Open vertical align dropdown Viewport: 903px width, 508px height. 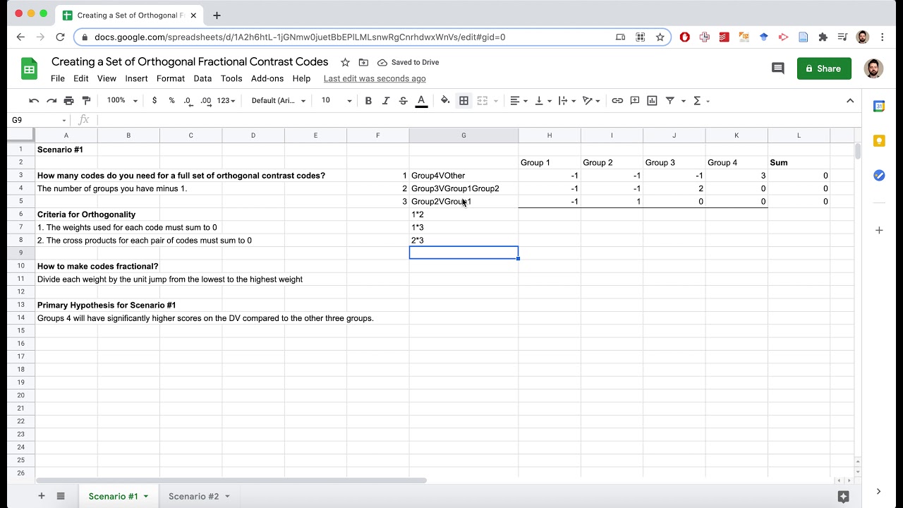pyautogui.click(x=543, y=101)
